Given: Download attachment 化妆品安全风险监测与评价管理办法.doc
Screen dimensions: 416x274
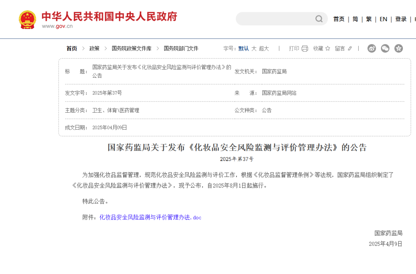Looking at the screenshot, I should click(x=150, y=218).
